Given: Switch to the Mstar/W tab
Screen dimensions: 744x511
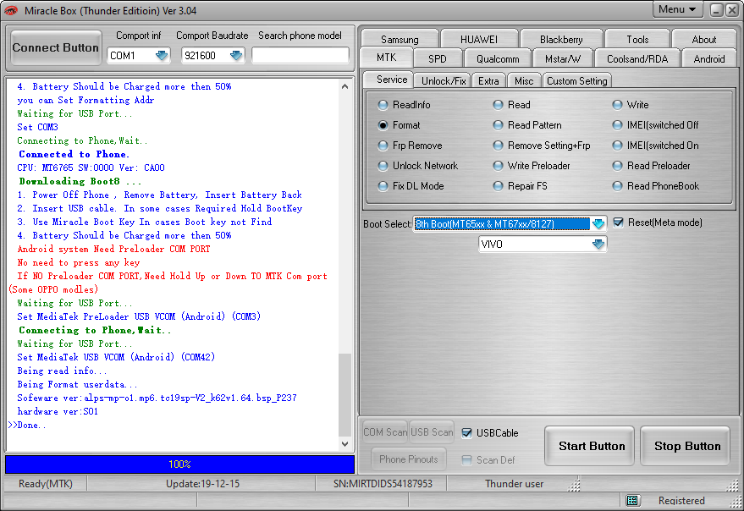Looking at the screenshot, I should [563, 58].
